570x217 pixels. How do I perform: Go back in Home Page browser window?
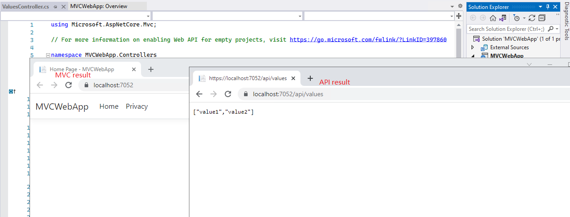coord(40,85)
